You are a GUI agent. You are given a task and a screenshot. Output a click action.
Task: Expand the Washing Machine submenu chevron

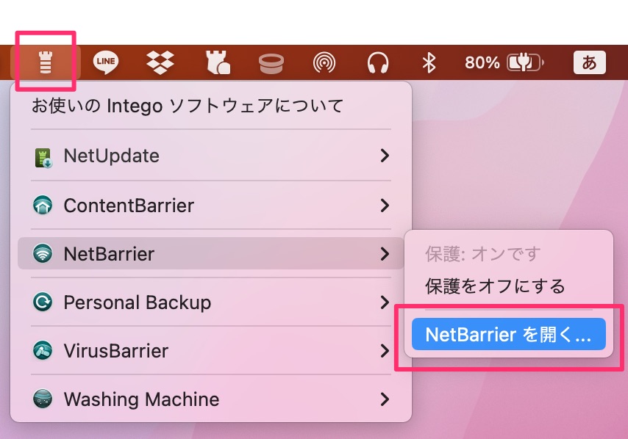[x=385, y=399]
